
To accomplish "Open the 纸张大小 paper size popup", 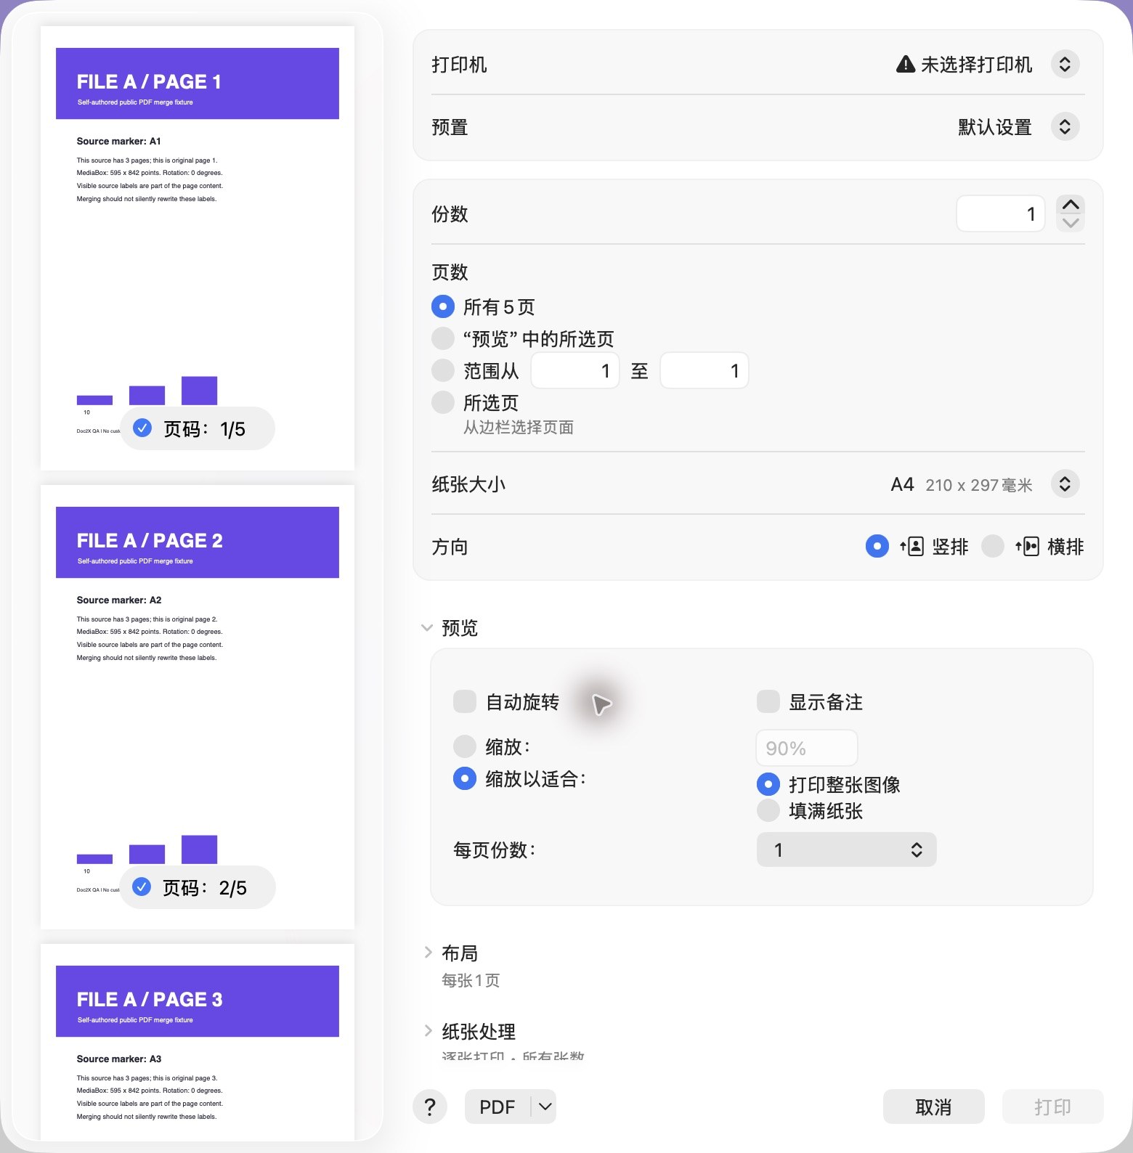I will tap(1065, 484).
